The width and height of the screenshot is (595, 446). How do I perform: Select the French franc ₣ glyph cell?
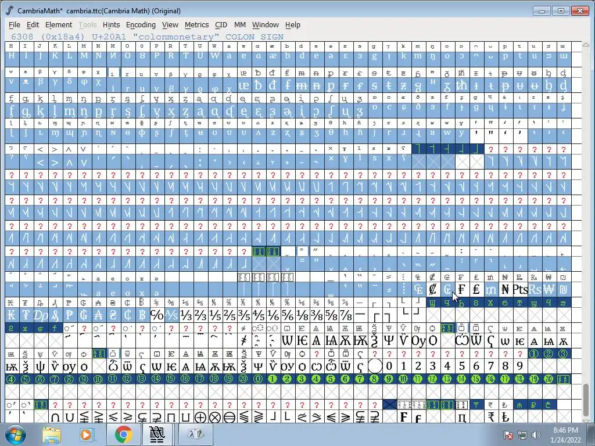click(461, 290)
